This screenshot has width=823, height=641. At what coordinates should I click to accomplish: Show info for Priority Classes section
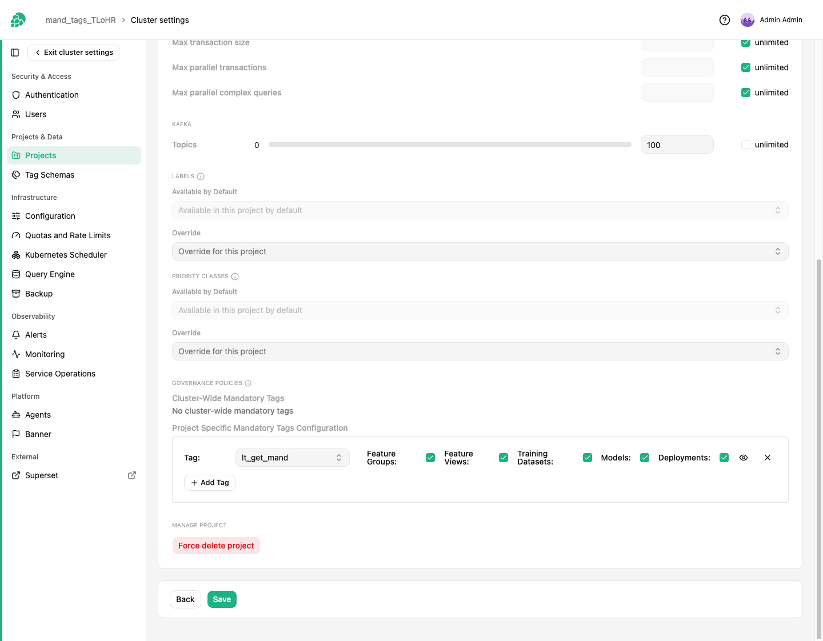click(x=235, y=277)
